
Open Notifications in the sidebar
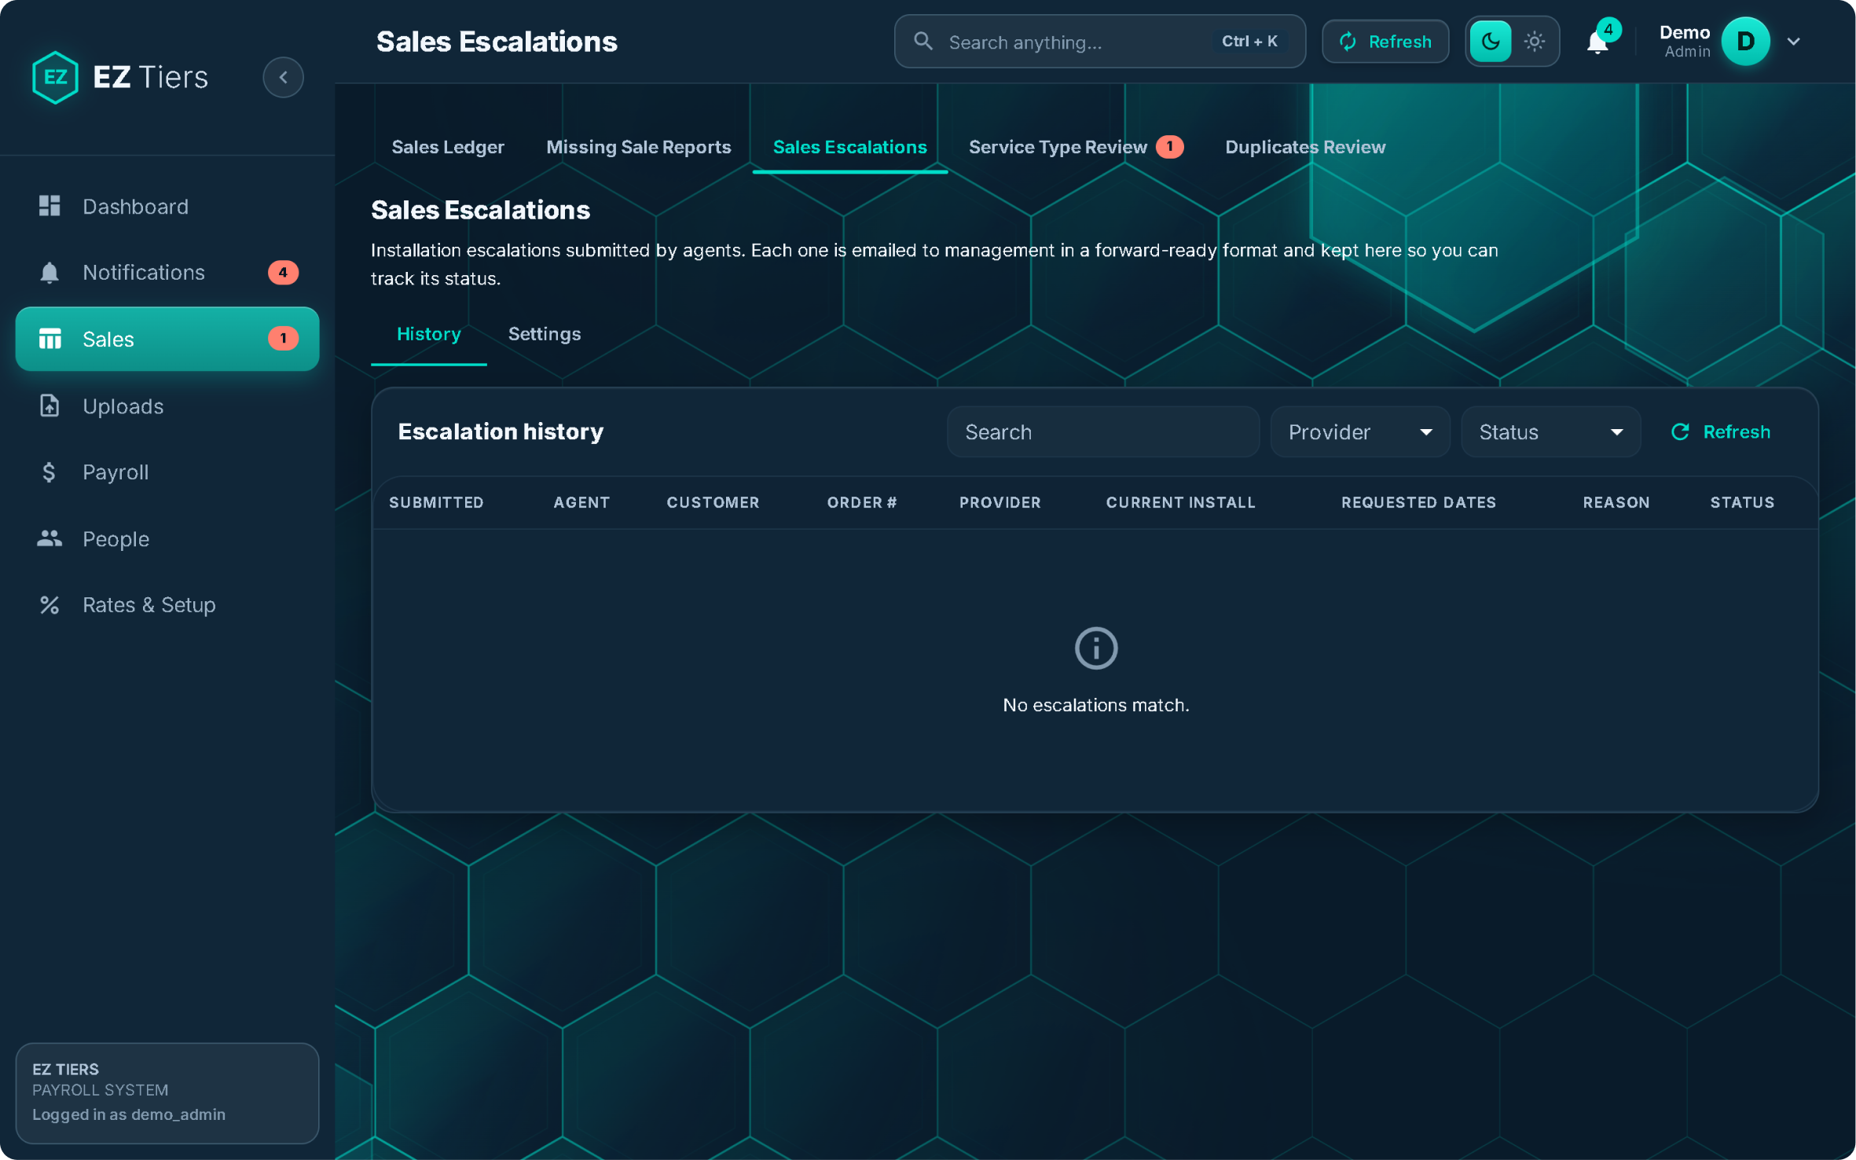click(x=167, y=272)
